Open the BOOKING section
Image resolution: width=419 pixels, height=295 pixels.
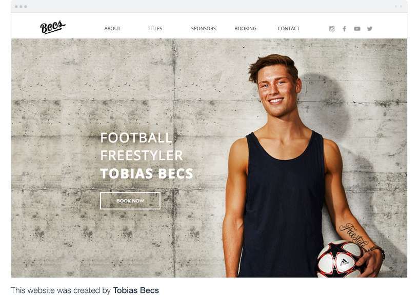tap(245, 28)
